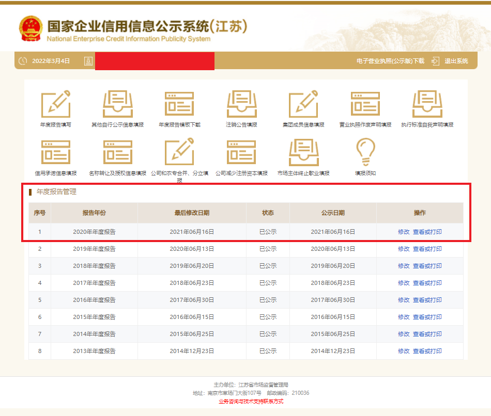Image resolution: width=491 pixels, height=416 pixels.
Task: Open 查看或打印 for 2013年年度报告
Action: point(427,351)
